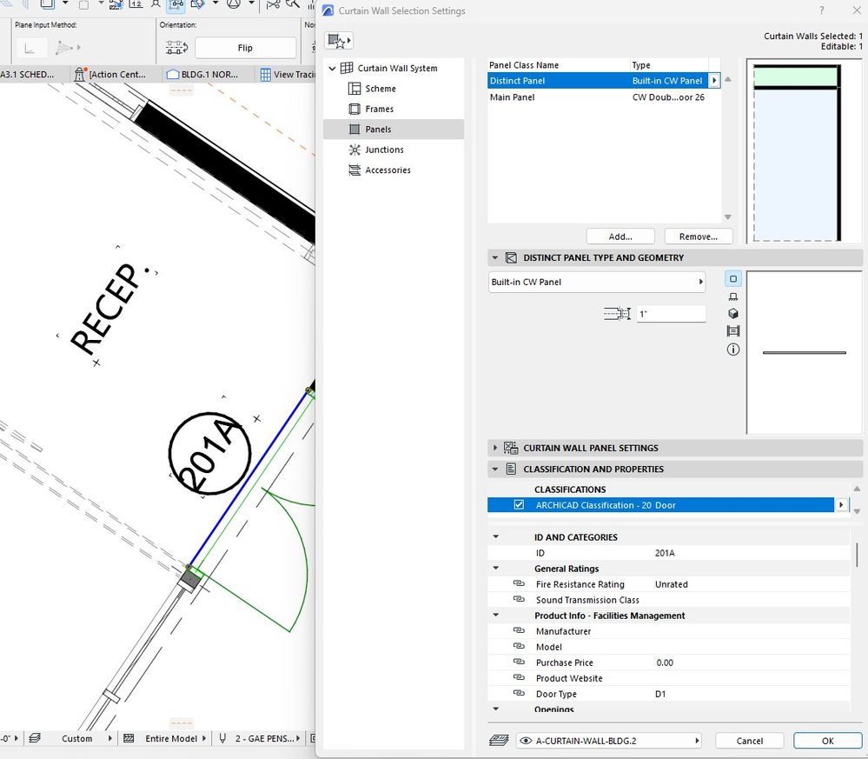Open the Built-in CW Panel dropdown
Image resolution: width=868 pixels, height=759 pixels.
click(597, 283)
